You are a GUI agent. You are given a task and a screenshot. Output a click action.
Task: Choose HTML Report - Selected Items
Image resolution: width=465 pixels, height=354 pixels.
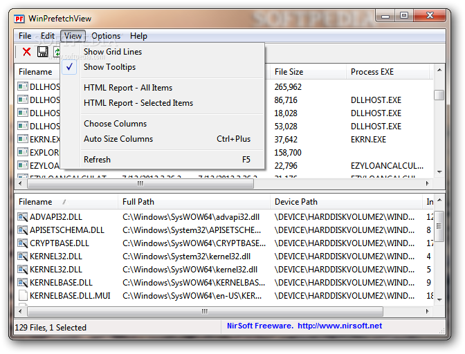(163, 103)
